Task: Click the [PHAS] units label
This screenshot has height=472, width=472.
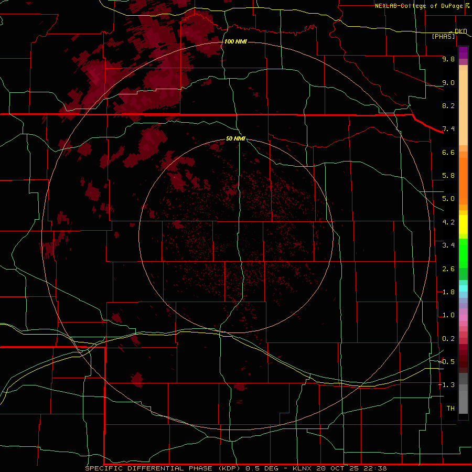Action: pos(443,36)
